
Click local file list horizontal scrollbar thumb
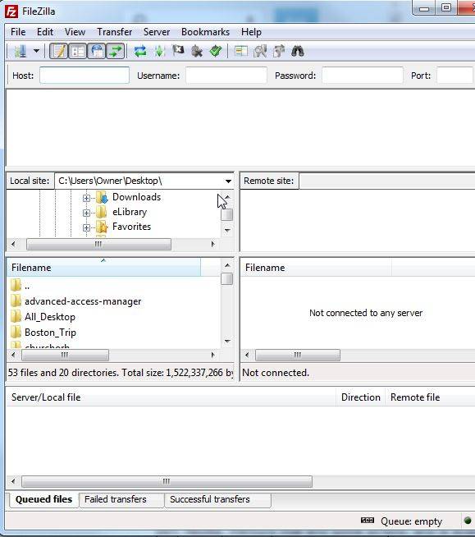[x=65, y=355]
